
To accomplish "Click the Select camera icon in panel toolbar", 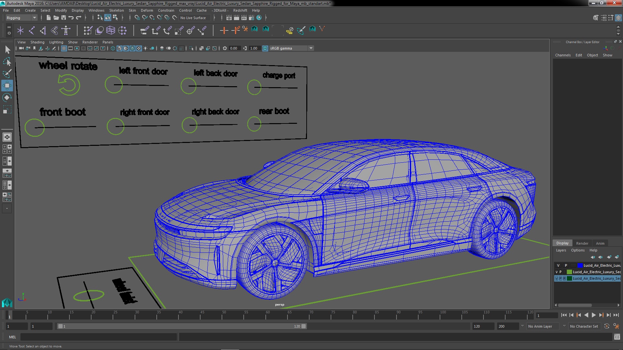I will 21,48.
